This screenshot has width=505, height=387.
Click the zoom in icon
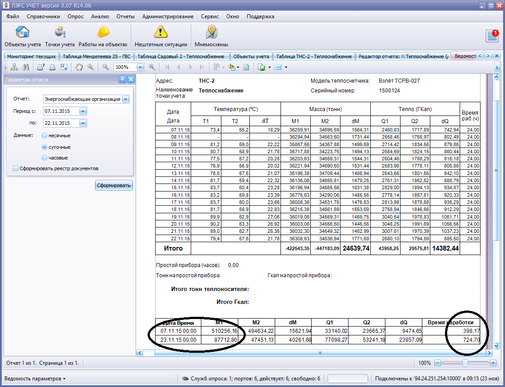(152, 67)
